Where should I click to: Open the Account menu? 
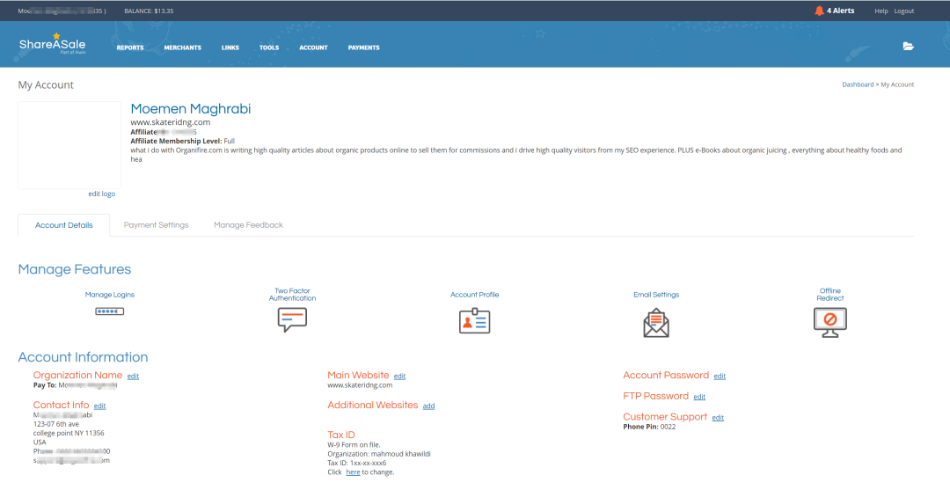[313, 48]
